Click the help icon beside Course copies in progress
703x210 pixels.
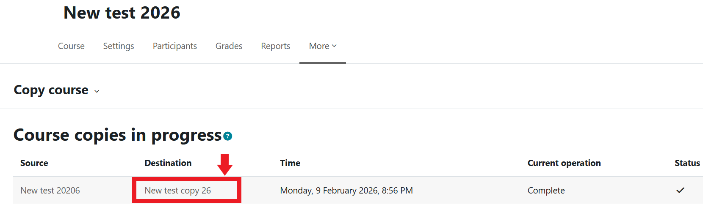tap(228, 136)
